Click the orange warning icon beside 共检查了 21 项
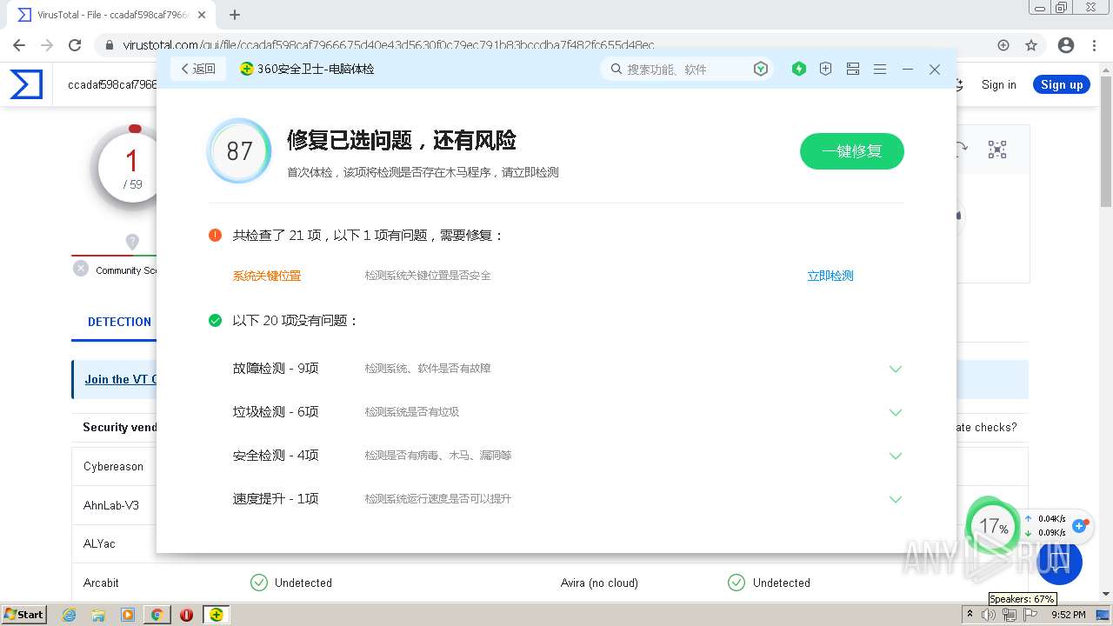Image resolution: width=1113 pixels, height=626 pixels. coord(216,235)
